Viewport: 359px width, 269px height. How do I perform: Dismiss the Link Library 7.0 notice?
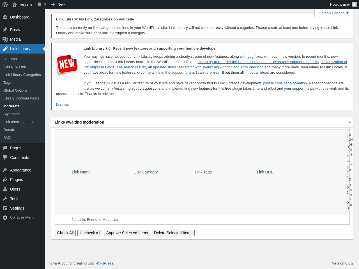point(62,105)
